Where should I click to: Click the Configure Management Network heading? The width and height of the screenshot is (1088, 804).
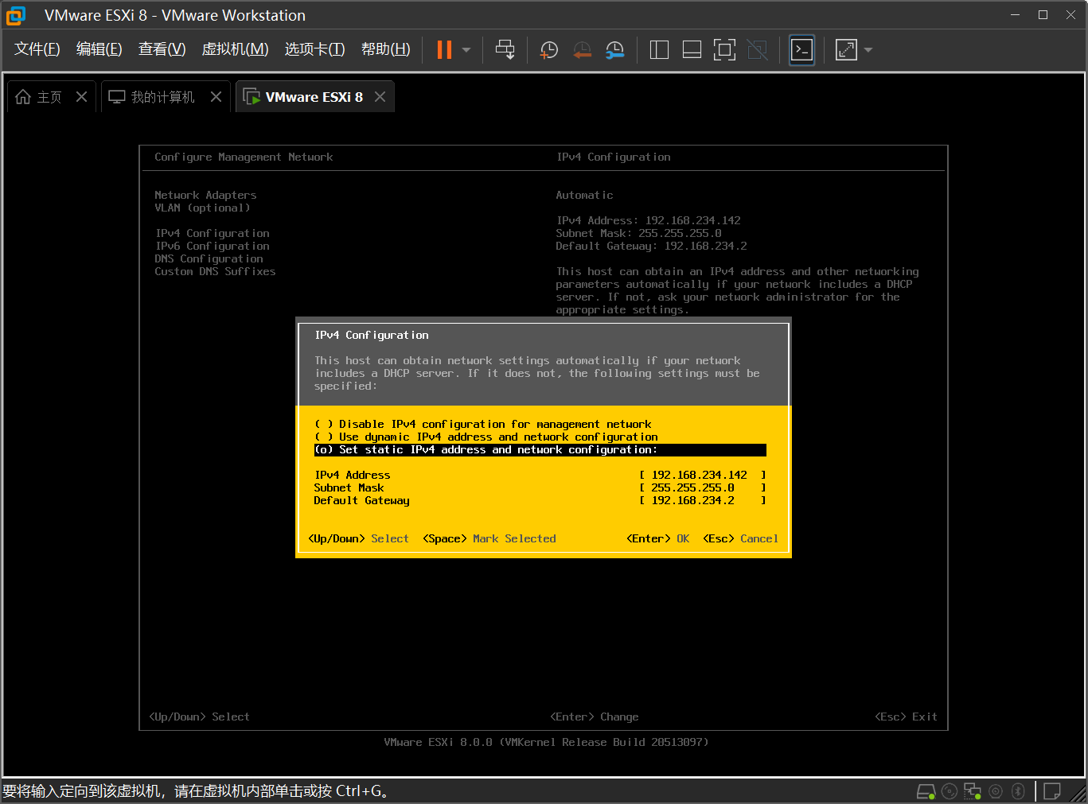point(244,157)
